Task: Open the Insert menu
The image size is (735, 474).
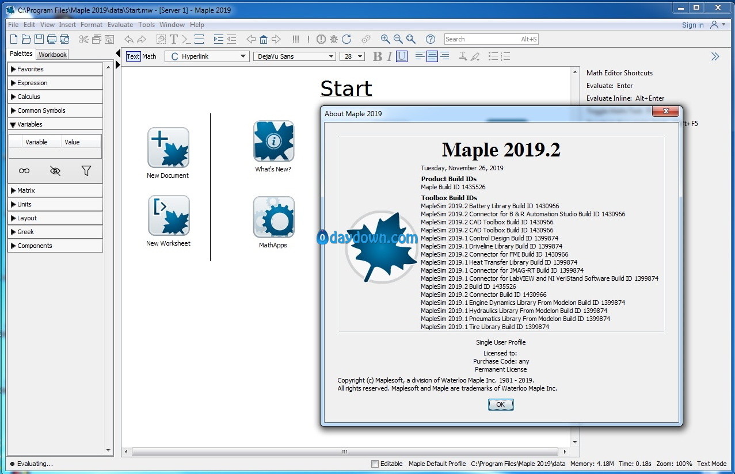Action: pyautogui.click(x=67, y=25)
